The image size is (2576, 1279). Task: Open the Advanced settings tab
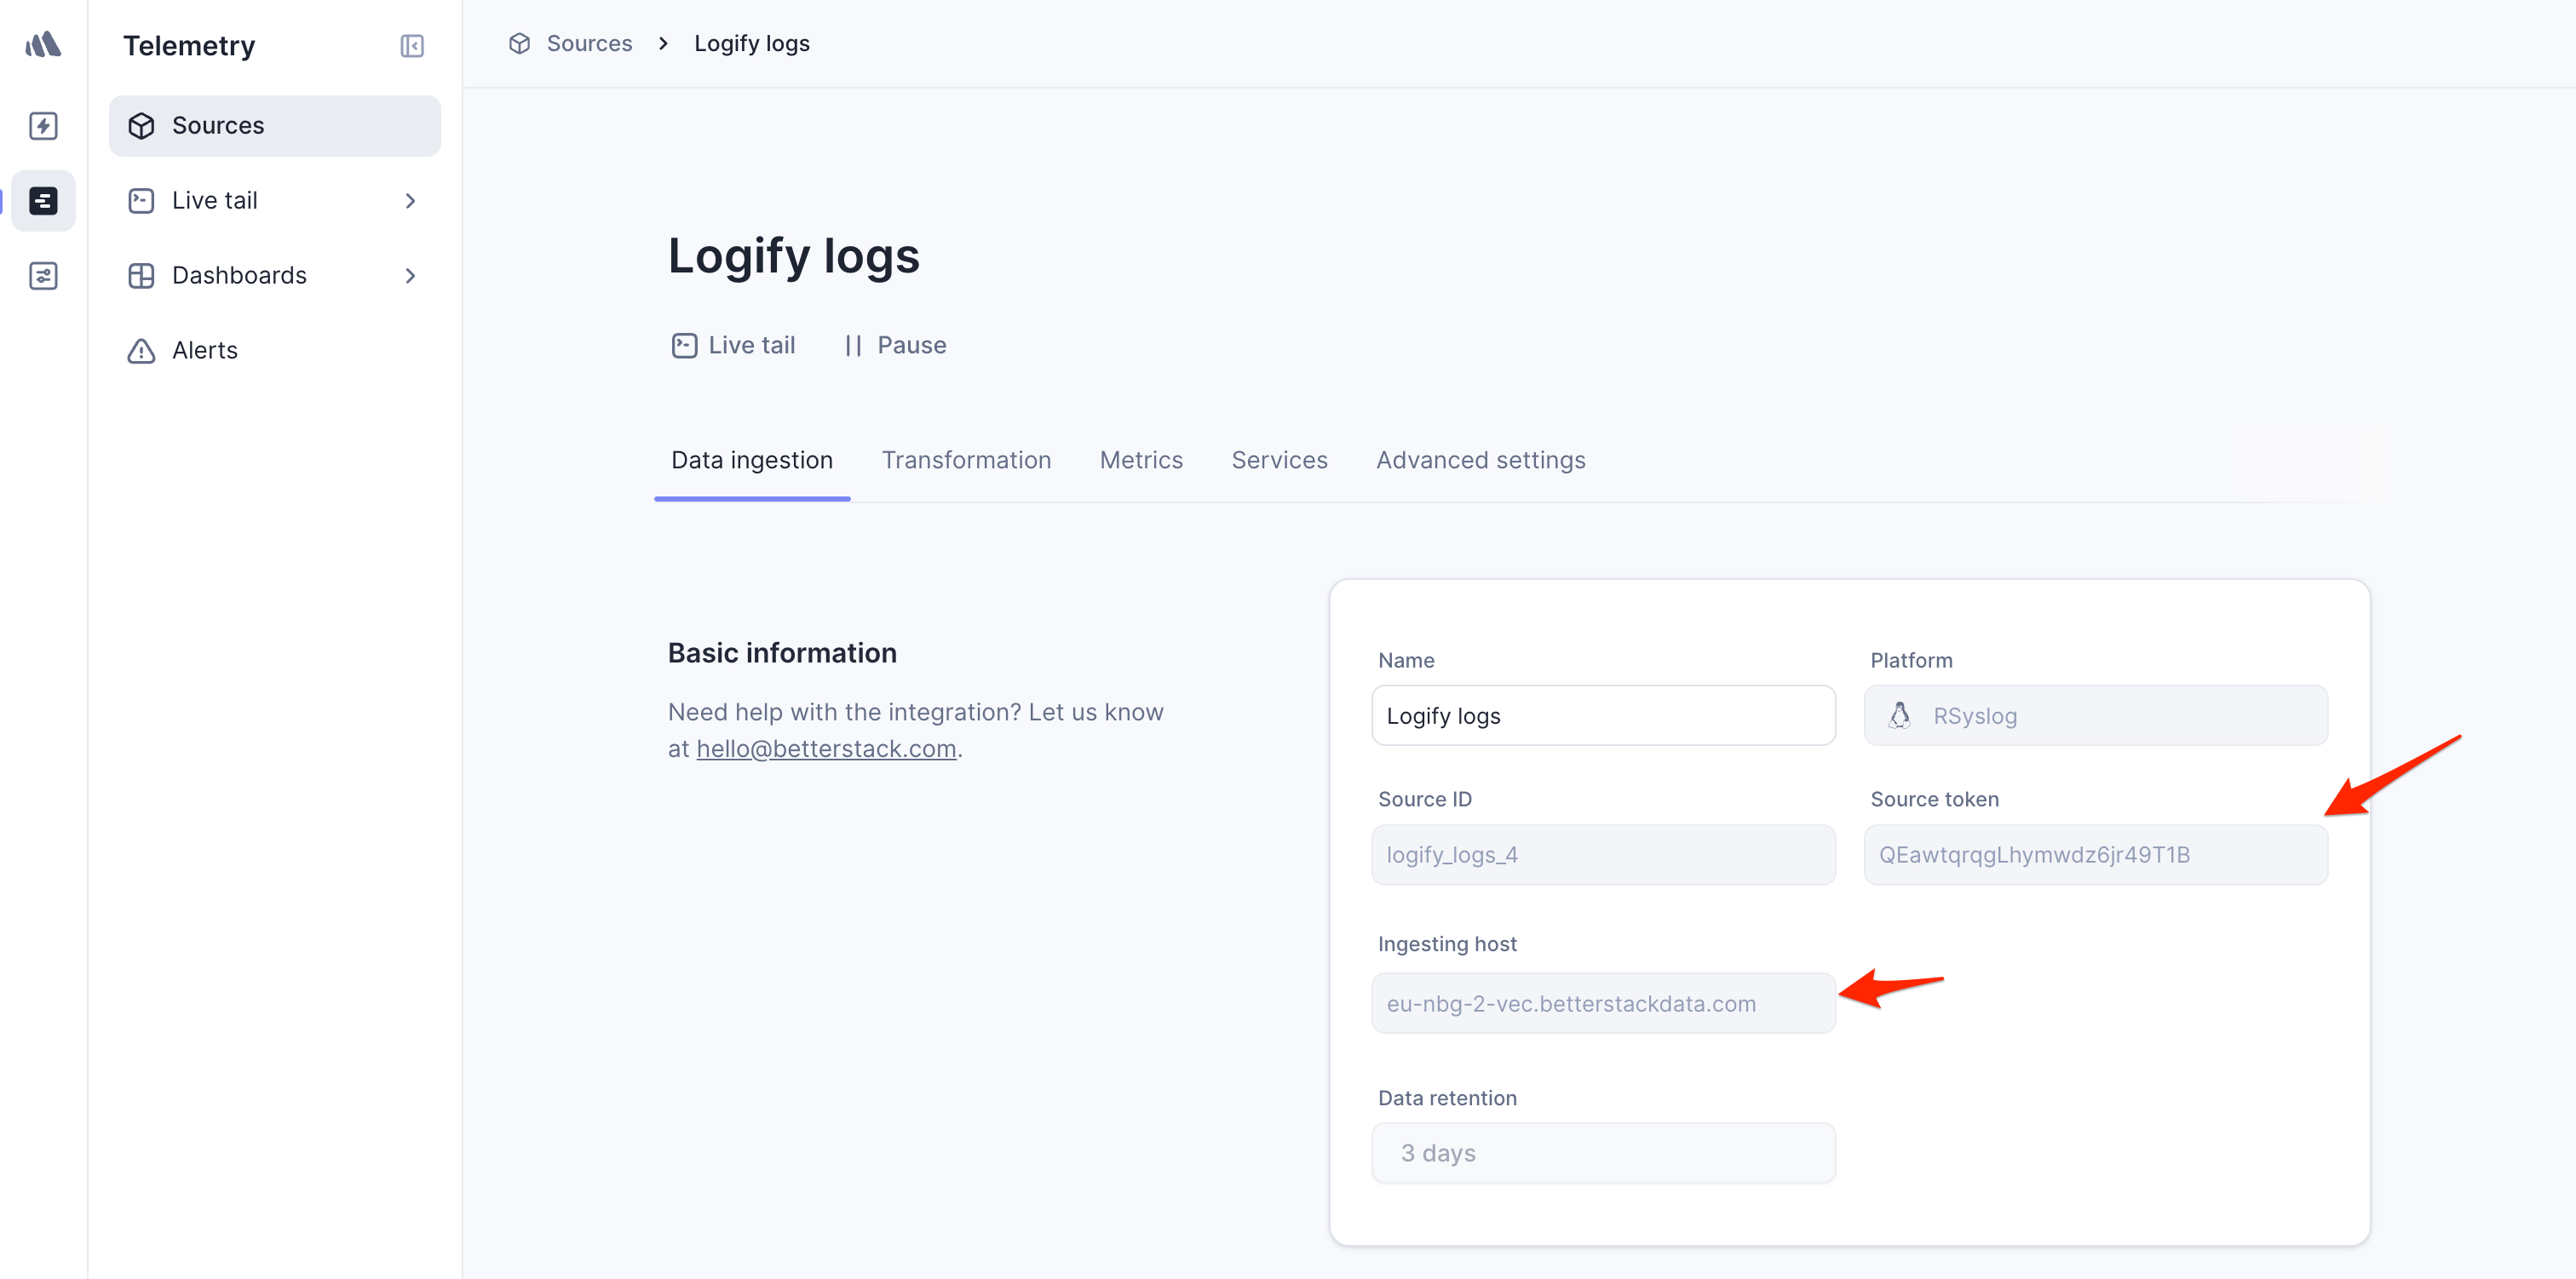[x=1480, y=460]
